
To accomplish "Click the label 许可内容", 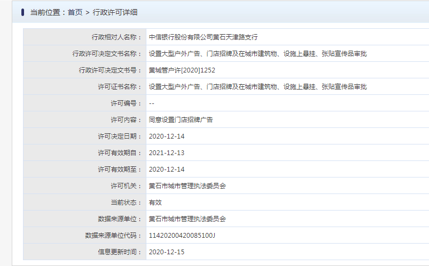I will [x=127, y=120].
